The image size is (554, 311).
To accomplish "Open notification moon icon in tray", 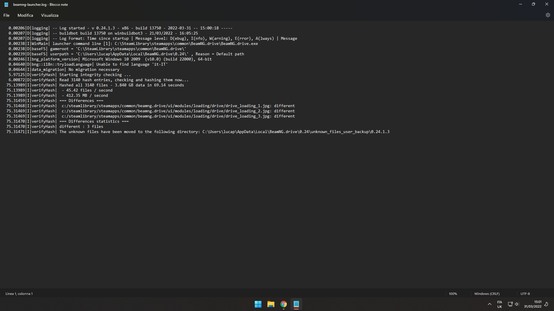I will (x=546, y=304).
